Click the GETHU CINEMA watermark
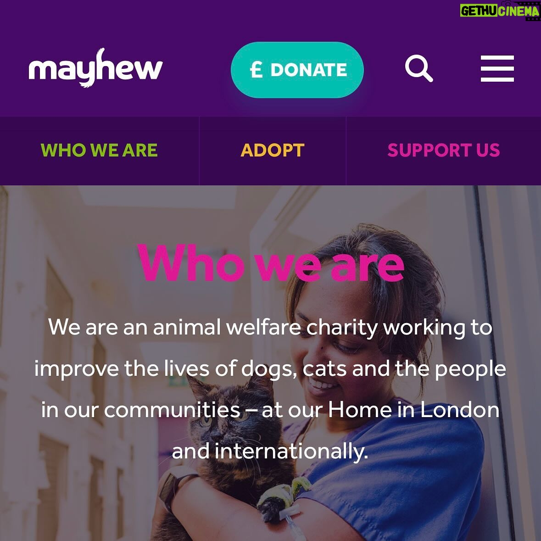 tap(499, 11)
